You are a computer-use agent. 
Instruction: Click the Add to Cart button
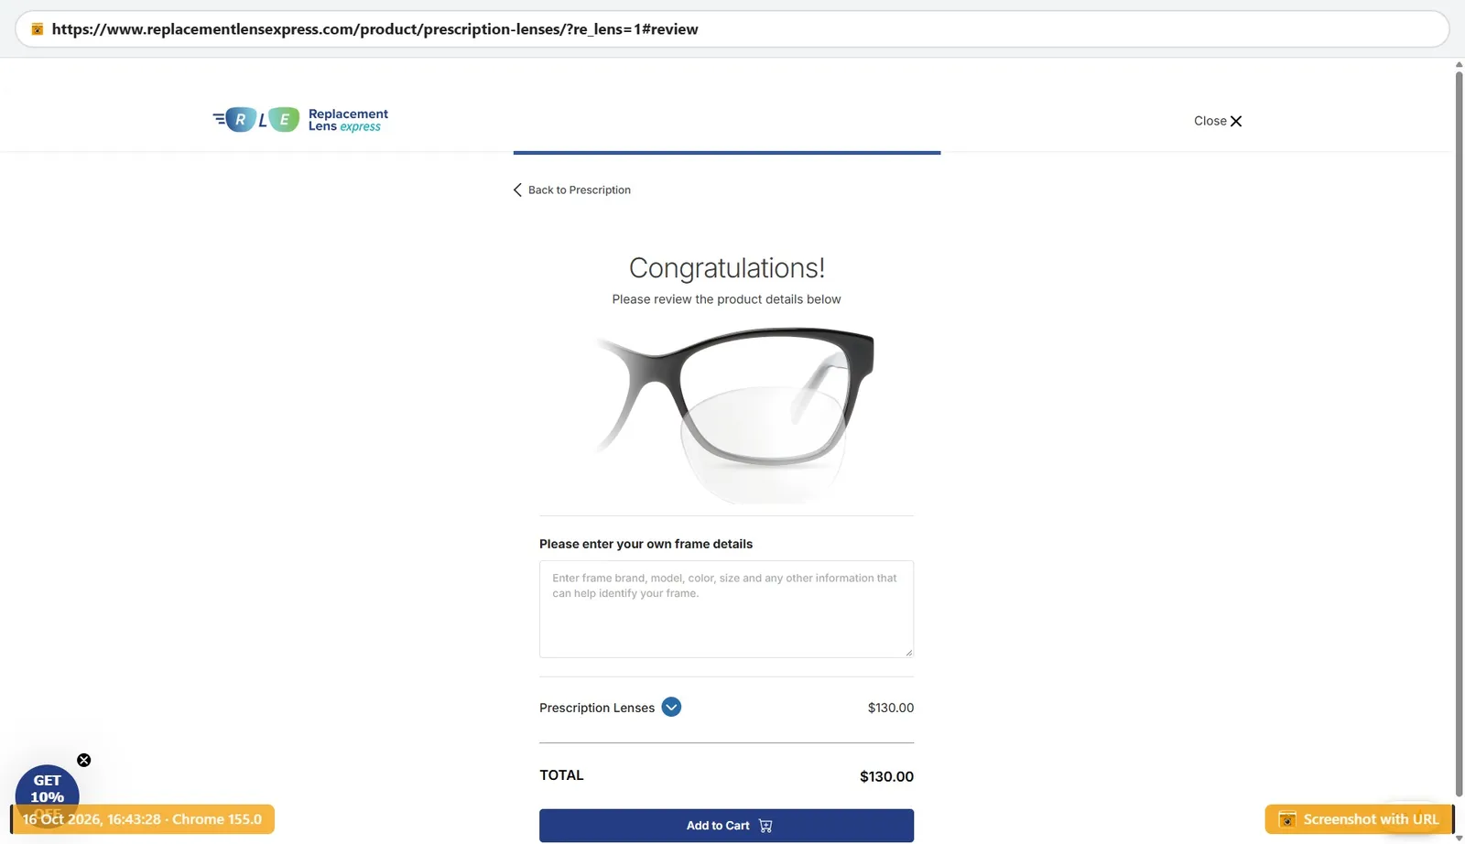pos(726,825)
